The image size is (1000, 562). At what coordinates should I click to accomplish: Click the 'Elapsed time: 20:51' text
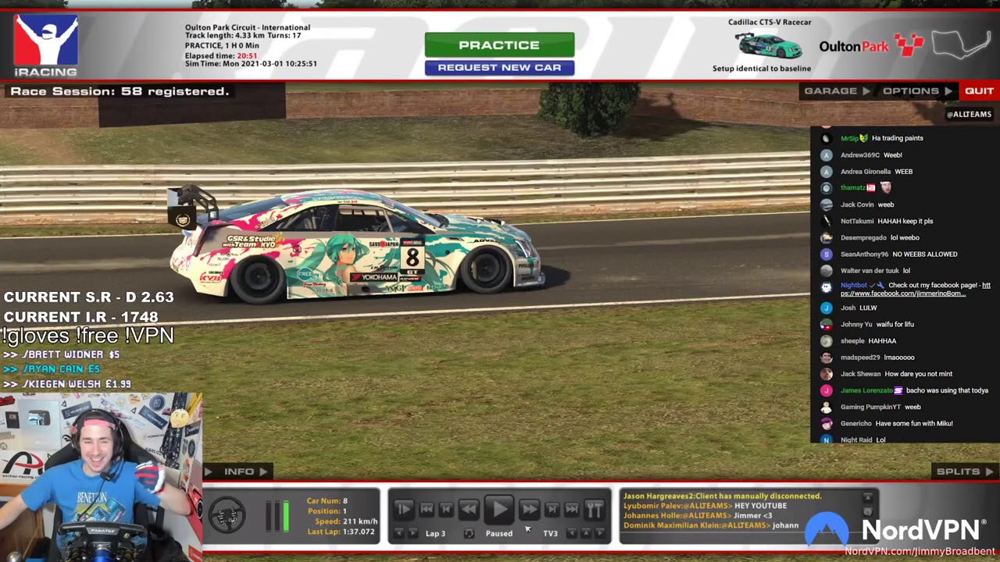tap(221, 55)
